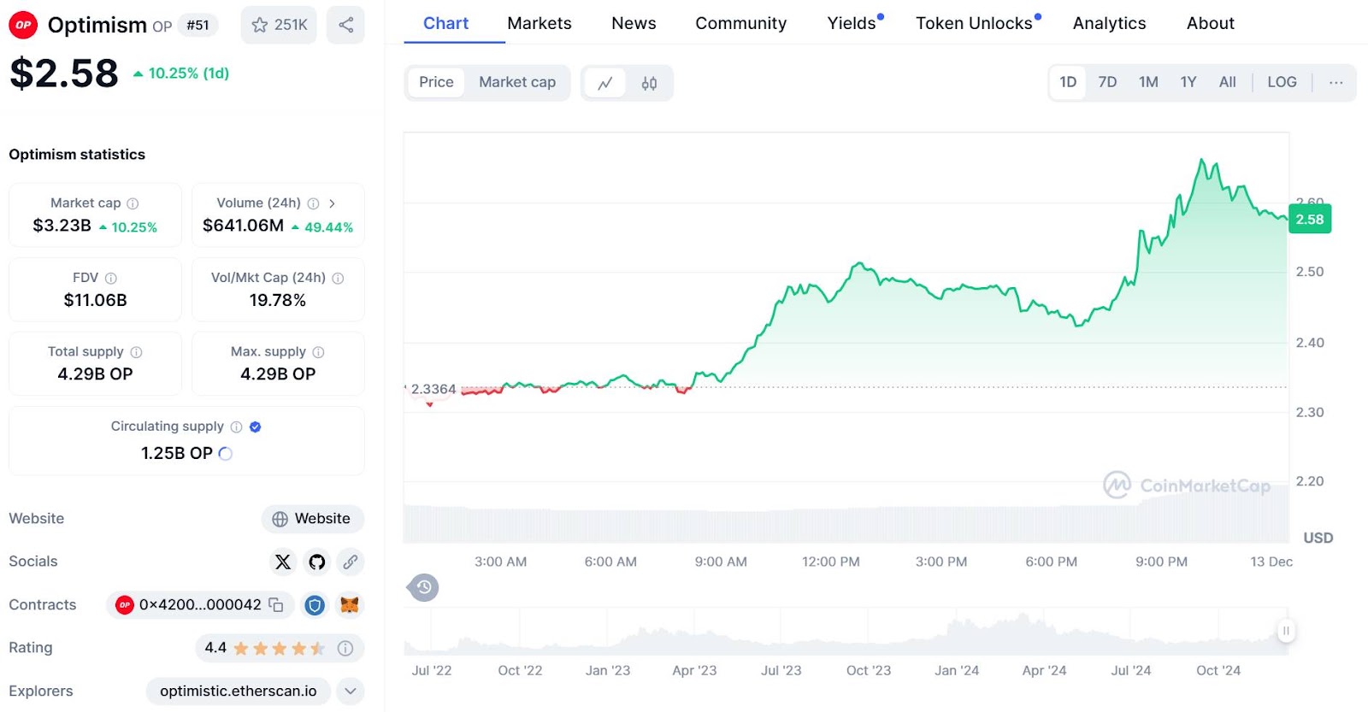
Task: Click the Rating info icon
Action: 345,649
